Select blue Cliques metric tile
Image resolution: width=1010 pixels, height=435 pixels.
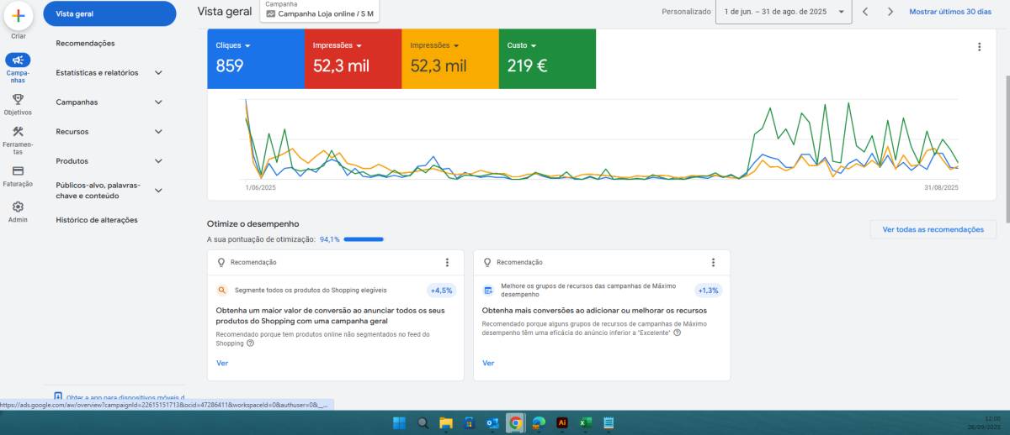click(x=256, y=59)
